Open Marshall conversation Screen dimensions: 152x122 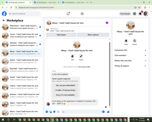click(21, 70)
